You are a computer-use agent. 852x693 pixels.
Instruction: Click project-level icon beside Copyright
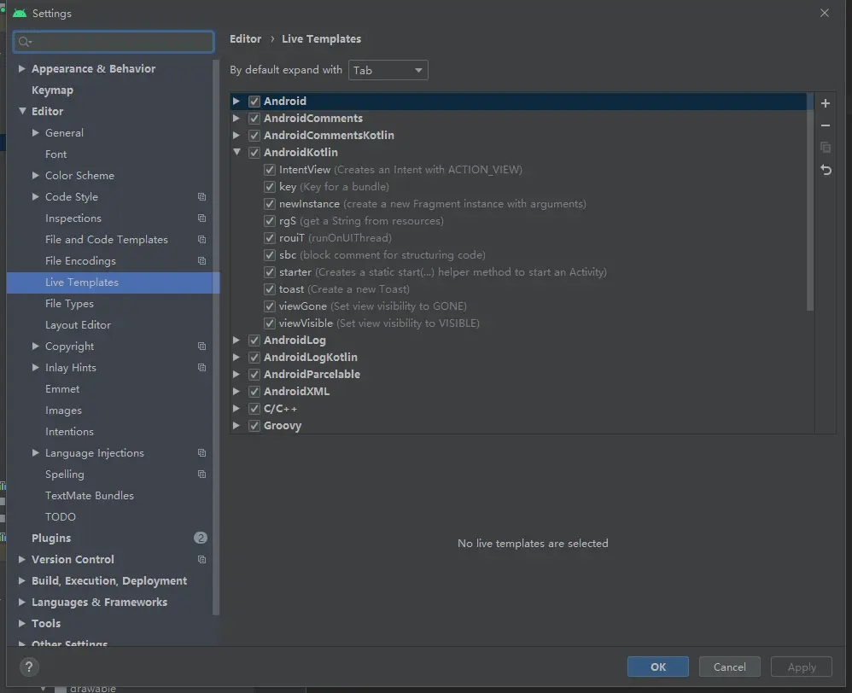click(x=201, y=346)
